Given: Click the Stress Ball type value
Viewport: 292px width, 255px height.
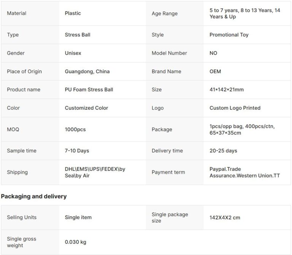Looking at the screenshot, I should (78, 35).
